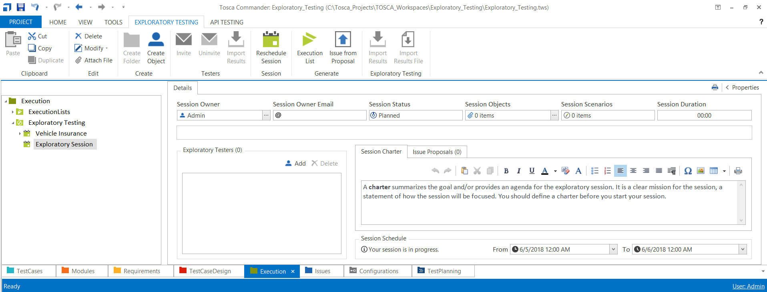Viewport: 767px width, 292px height.
Task: Expand the Vehicle Insurance tree node
Action: coord(20,134)
